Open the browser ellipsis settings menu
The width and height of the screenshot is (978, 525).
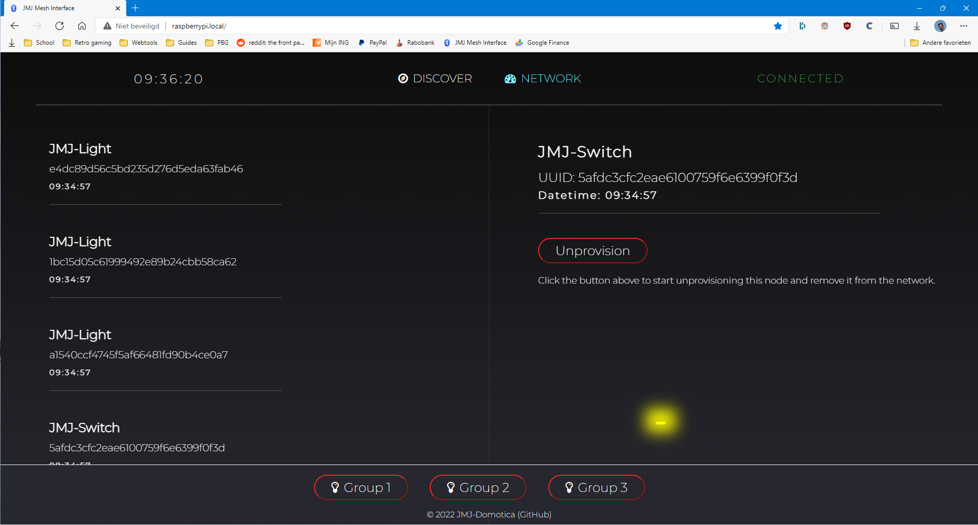click(964, 25)
